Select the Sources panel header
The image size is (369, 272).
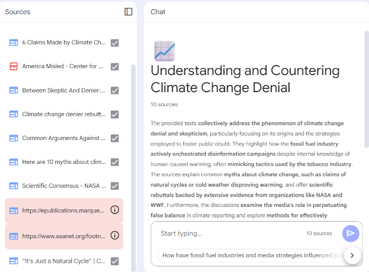coord(17,12)
